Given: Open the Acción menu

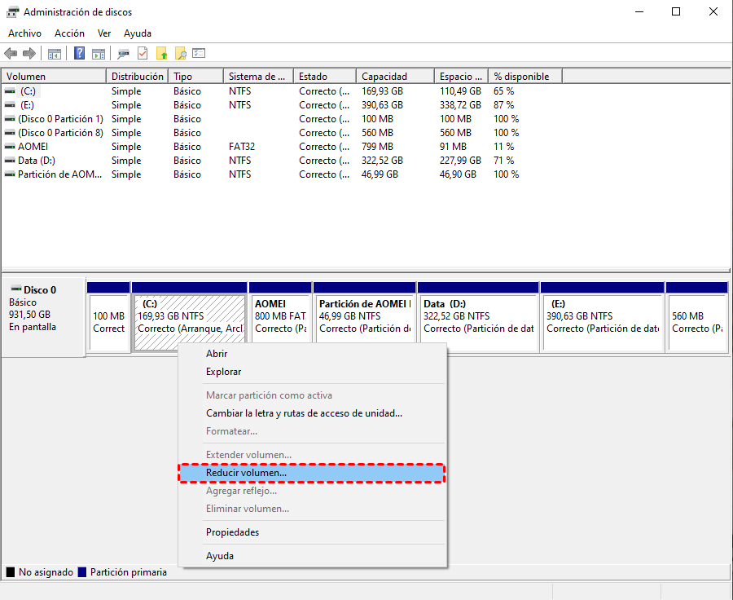Looking at the screenshot, I should click(x=69, y=33).
